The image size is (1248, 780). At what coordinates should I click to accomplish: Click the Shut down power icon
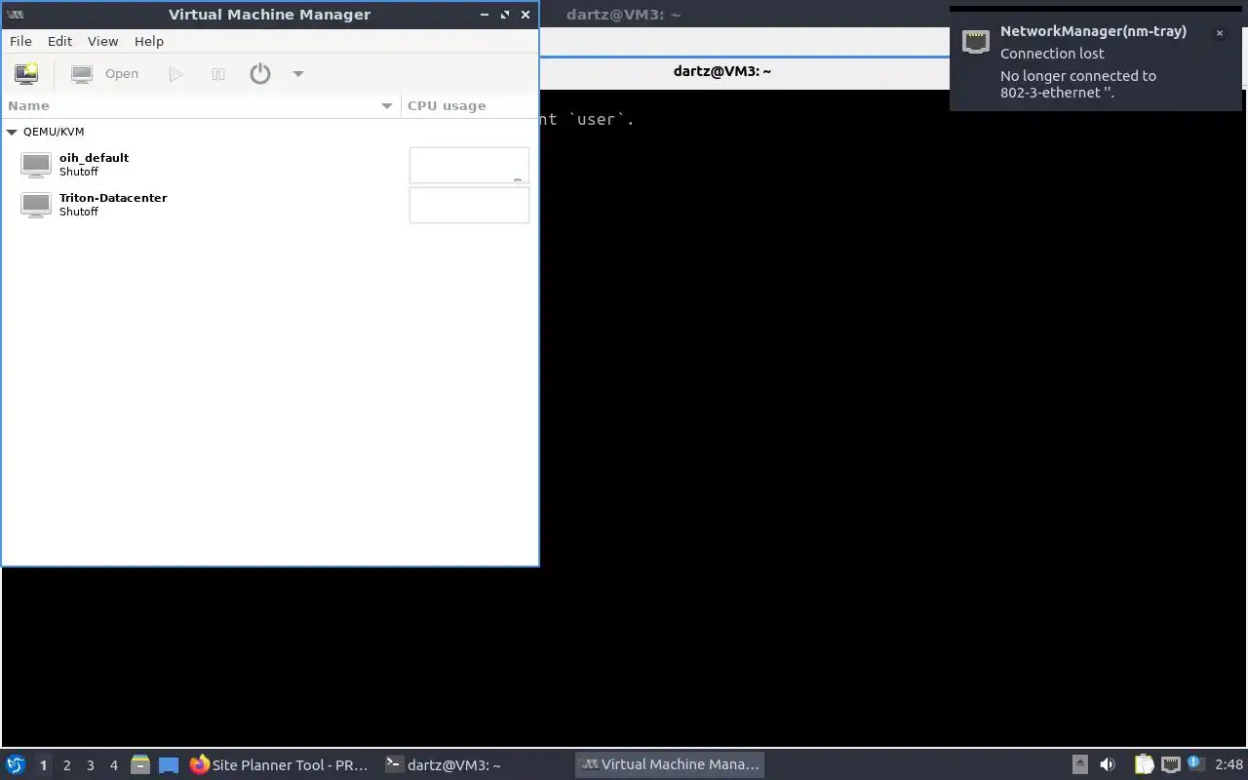(x=260, y=73)
